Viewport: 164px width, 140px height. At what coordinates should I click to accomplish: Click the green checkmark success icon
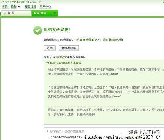(37, 31)
